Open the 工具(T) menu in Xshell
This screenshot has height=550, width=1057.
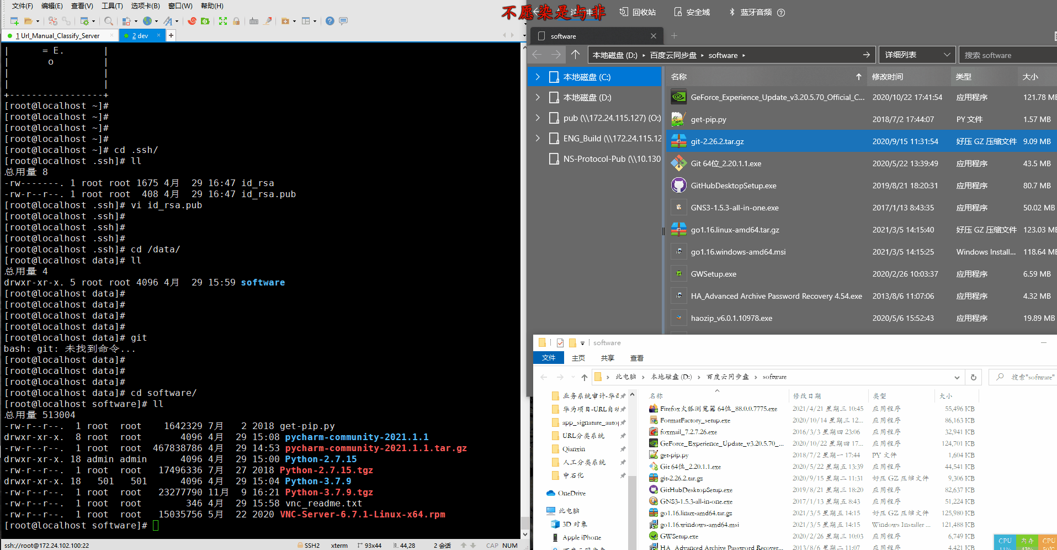click(112, 6)
